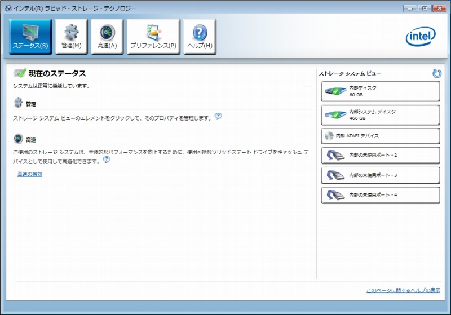Screen dimensions: 451x315
Task: Click the Intel logo
Action: pos(421,37)
